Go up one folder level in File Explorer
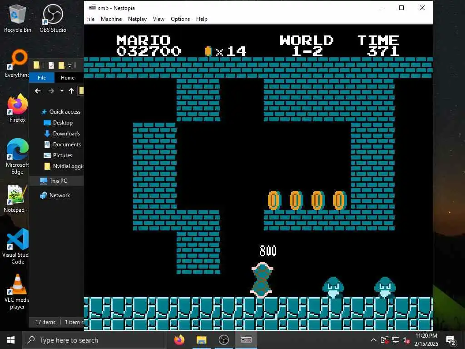This screenshot has width=465, height=349. (x=71, y=91)
